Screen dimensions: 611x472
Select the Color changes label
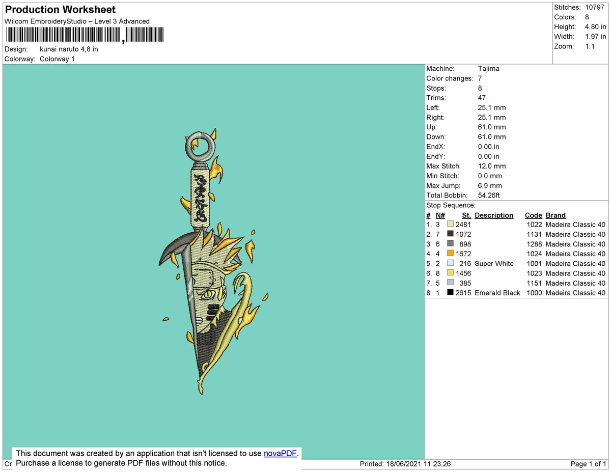point(450,78)
